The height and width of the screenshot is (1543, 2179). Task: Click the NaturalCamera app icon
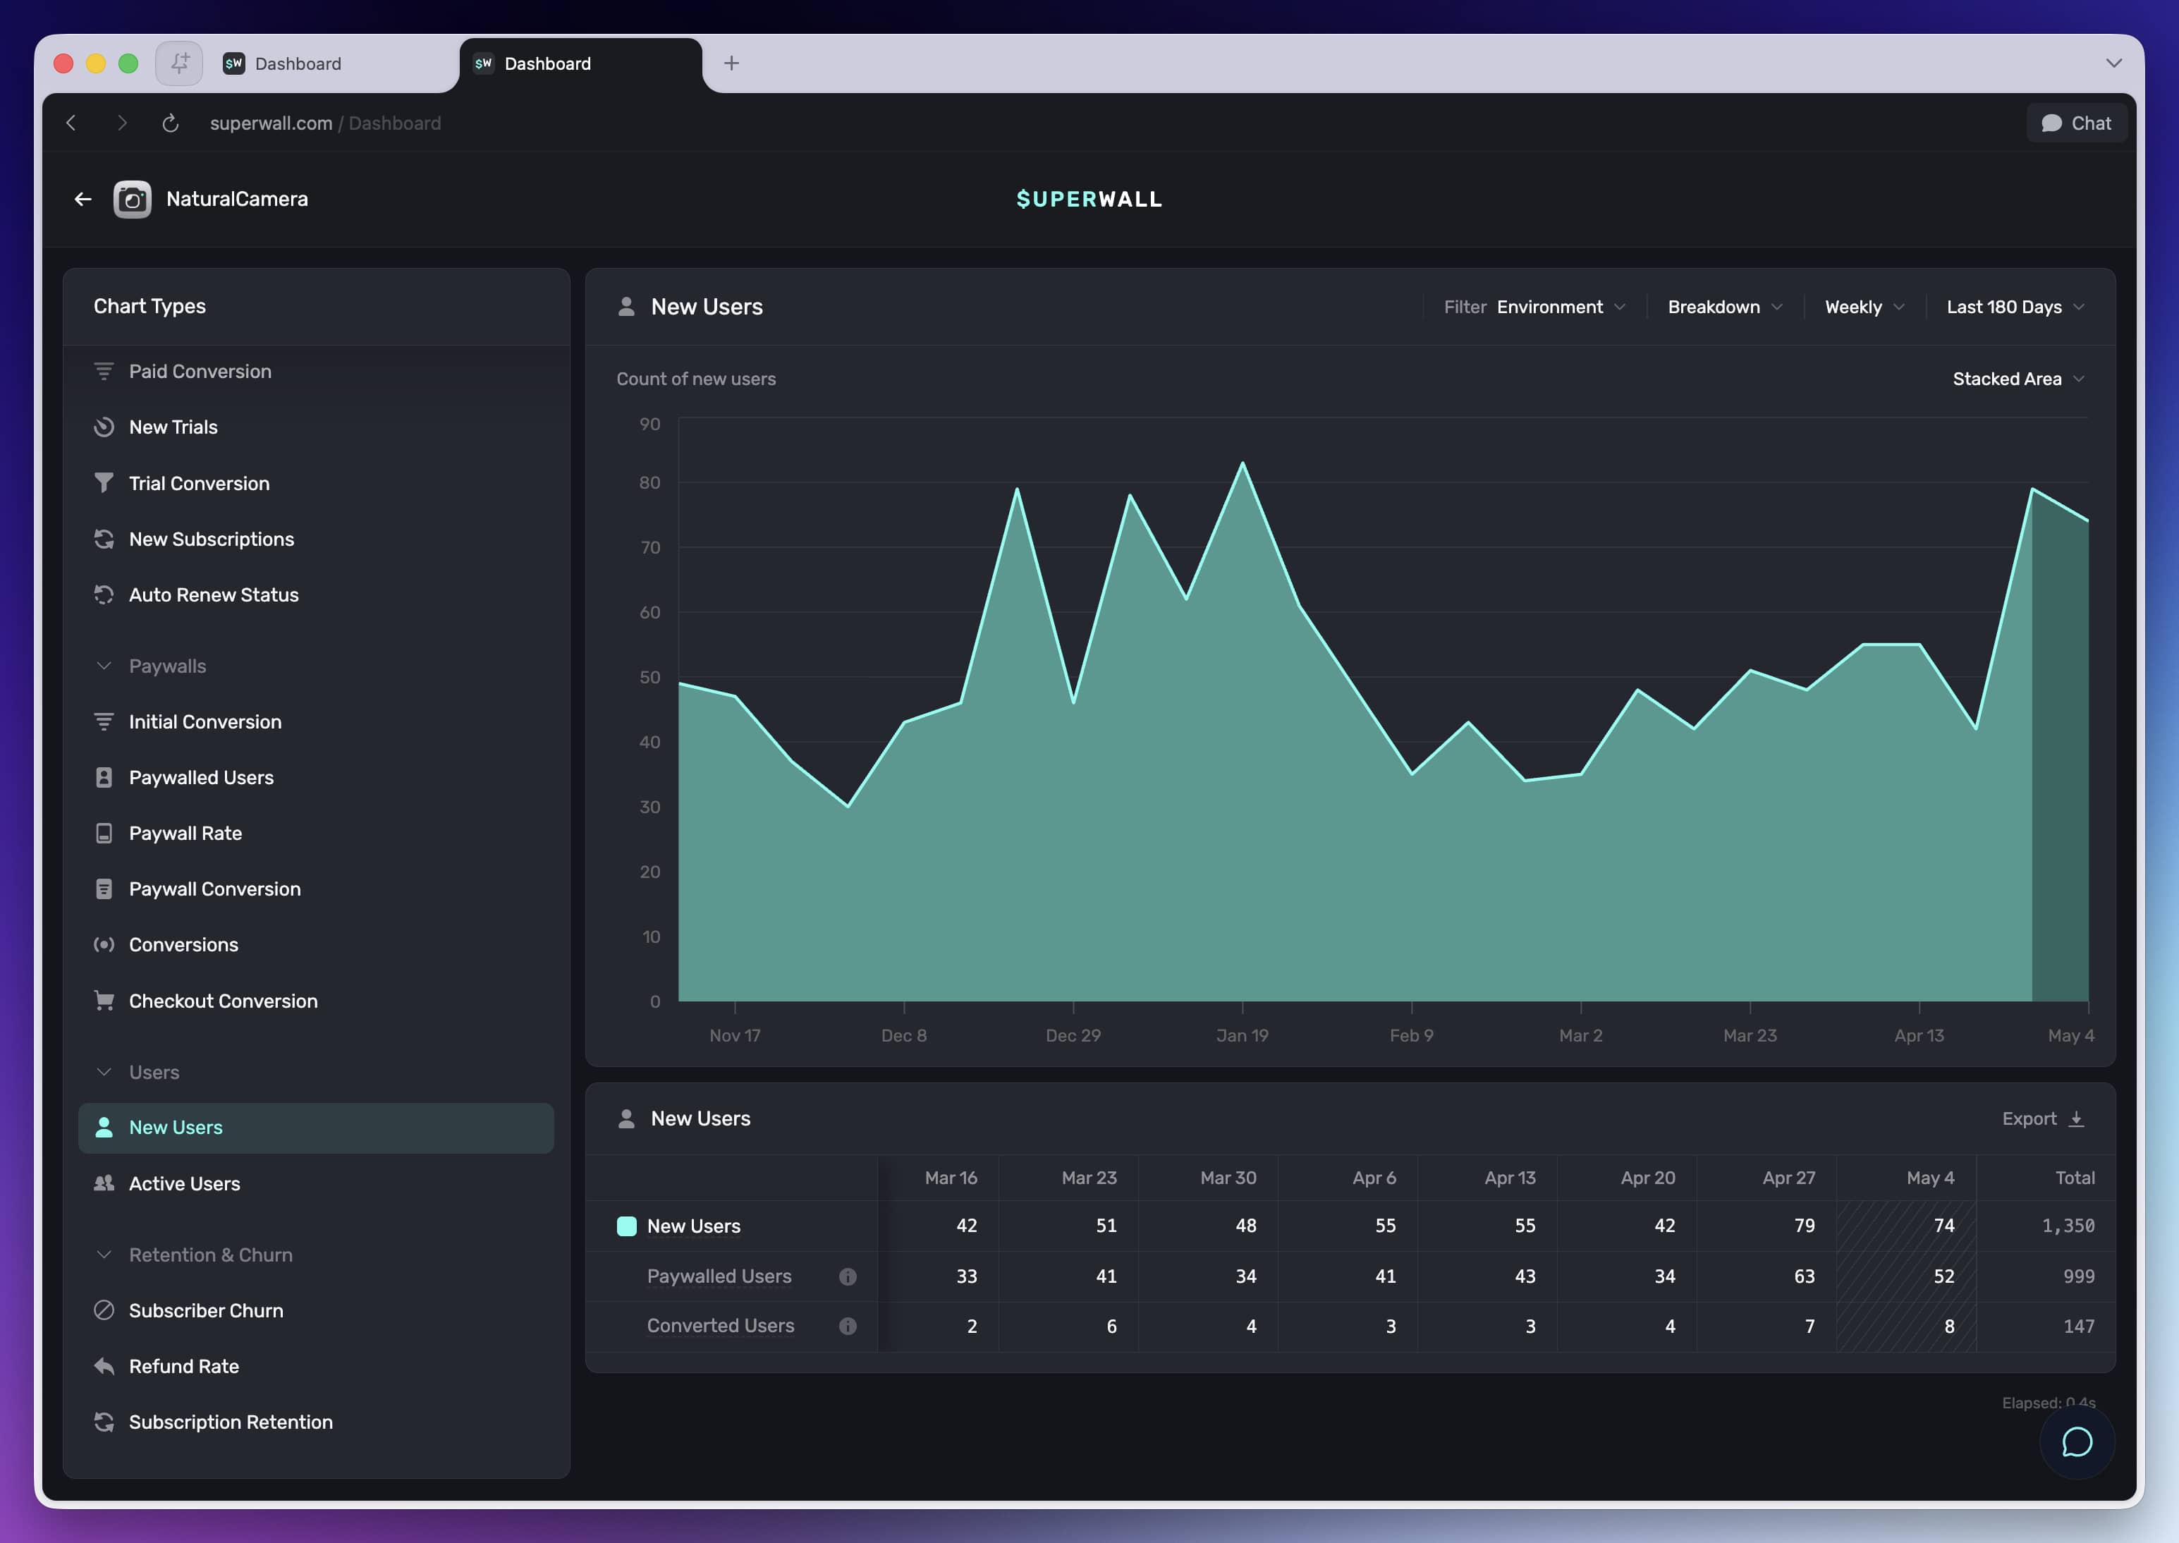click(132, 200)
